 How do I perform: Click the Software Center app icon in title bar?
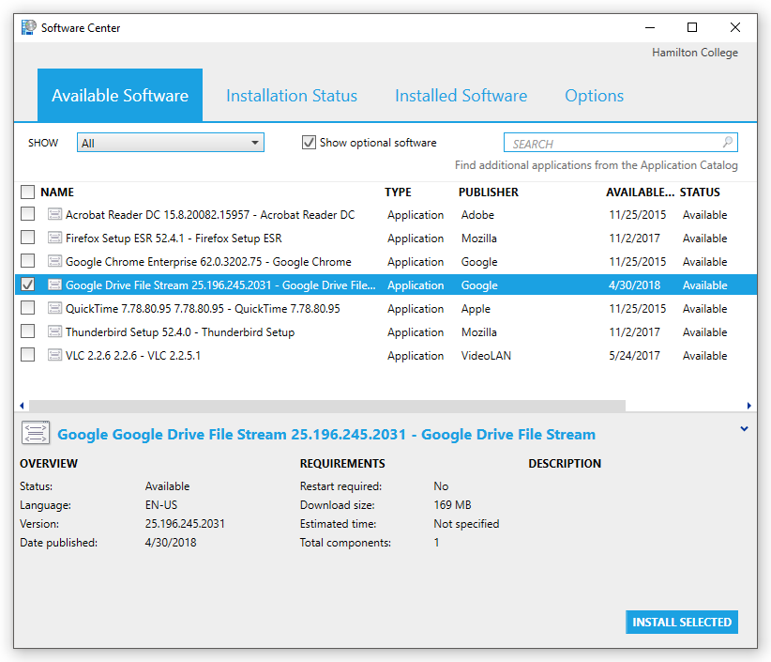29,27
